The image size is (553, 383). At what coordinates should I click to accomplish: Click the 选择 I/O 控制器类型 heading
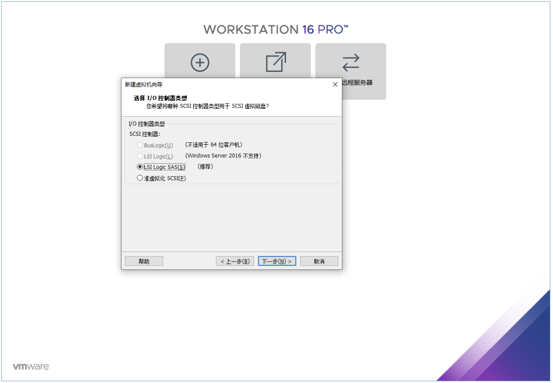pyautogui.click(x=160, y=98)
